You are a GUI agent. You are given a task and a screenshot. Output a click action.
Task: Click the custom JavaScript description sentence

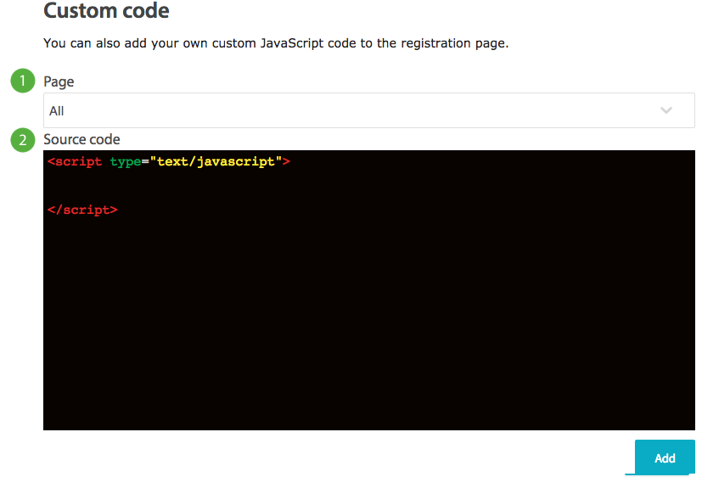click(276, 43)
